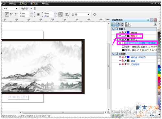Expand the selected PowerClip rectangle object
This screenshot has height=119, width=162.
click(x=120, y=43)
